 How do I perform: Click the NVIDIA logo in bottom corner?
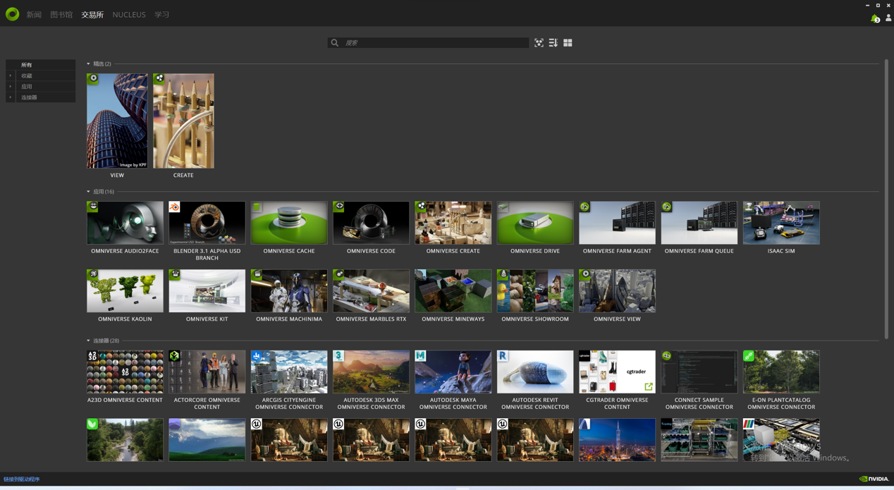tap(874, 479)
